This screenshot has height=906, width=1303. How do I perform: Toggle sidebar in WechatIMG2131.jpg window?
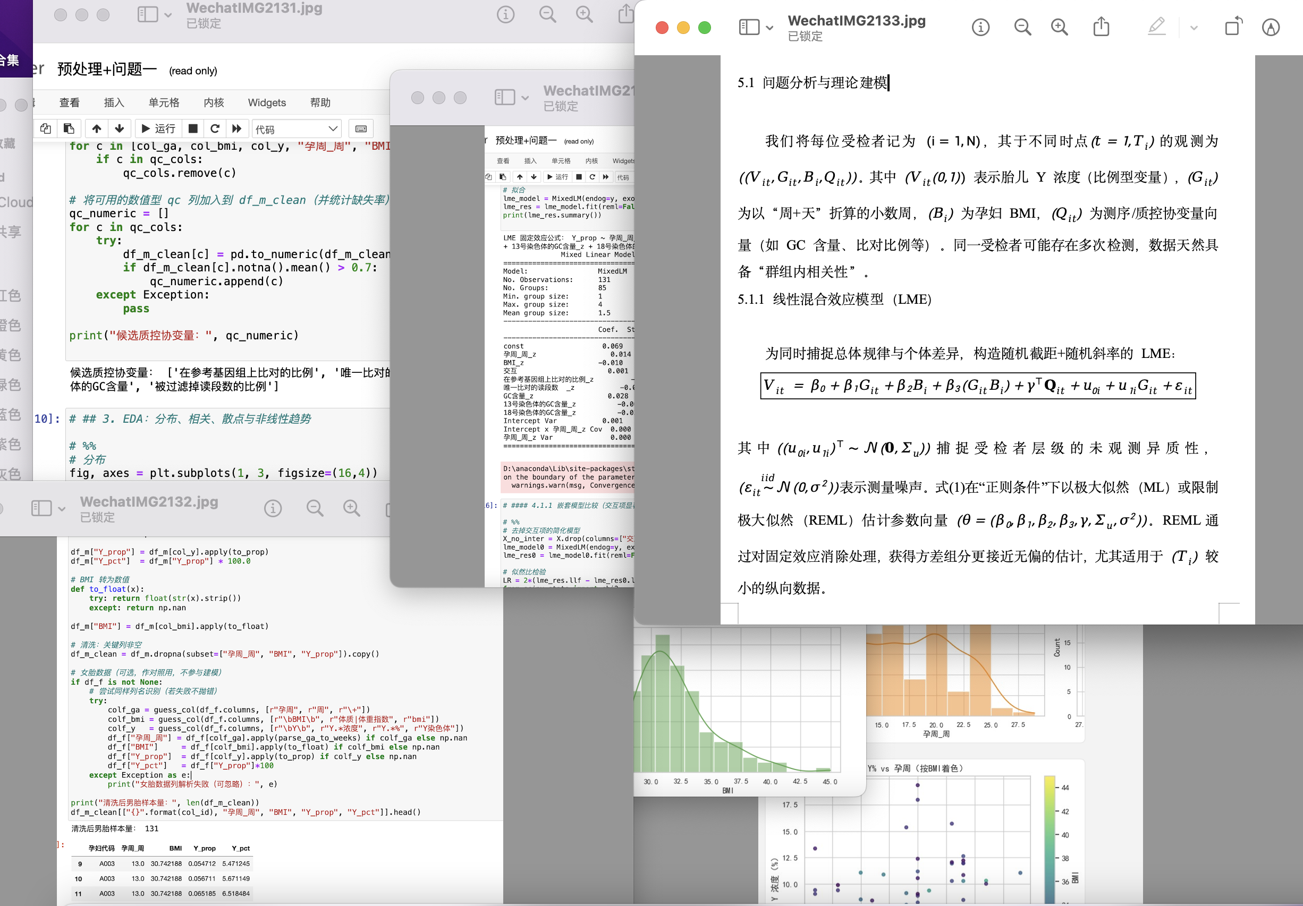pyautogui.click(x=148, y=14)
